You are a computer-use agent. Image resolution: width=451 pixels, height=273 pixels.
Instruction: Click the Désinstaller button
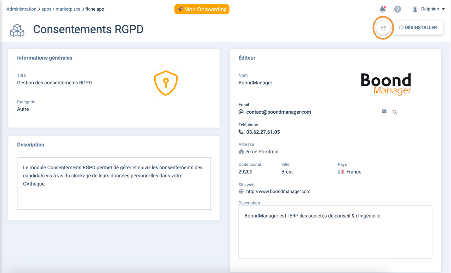[418, 28]
